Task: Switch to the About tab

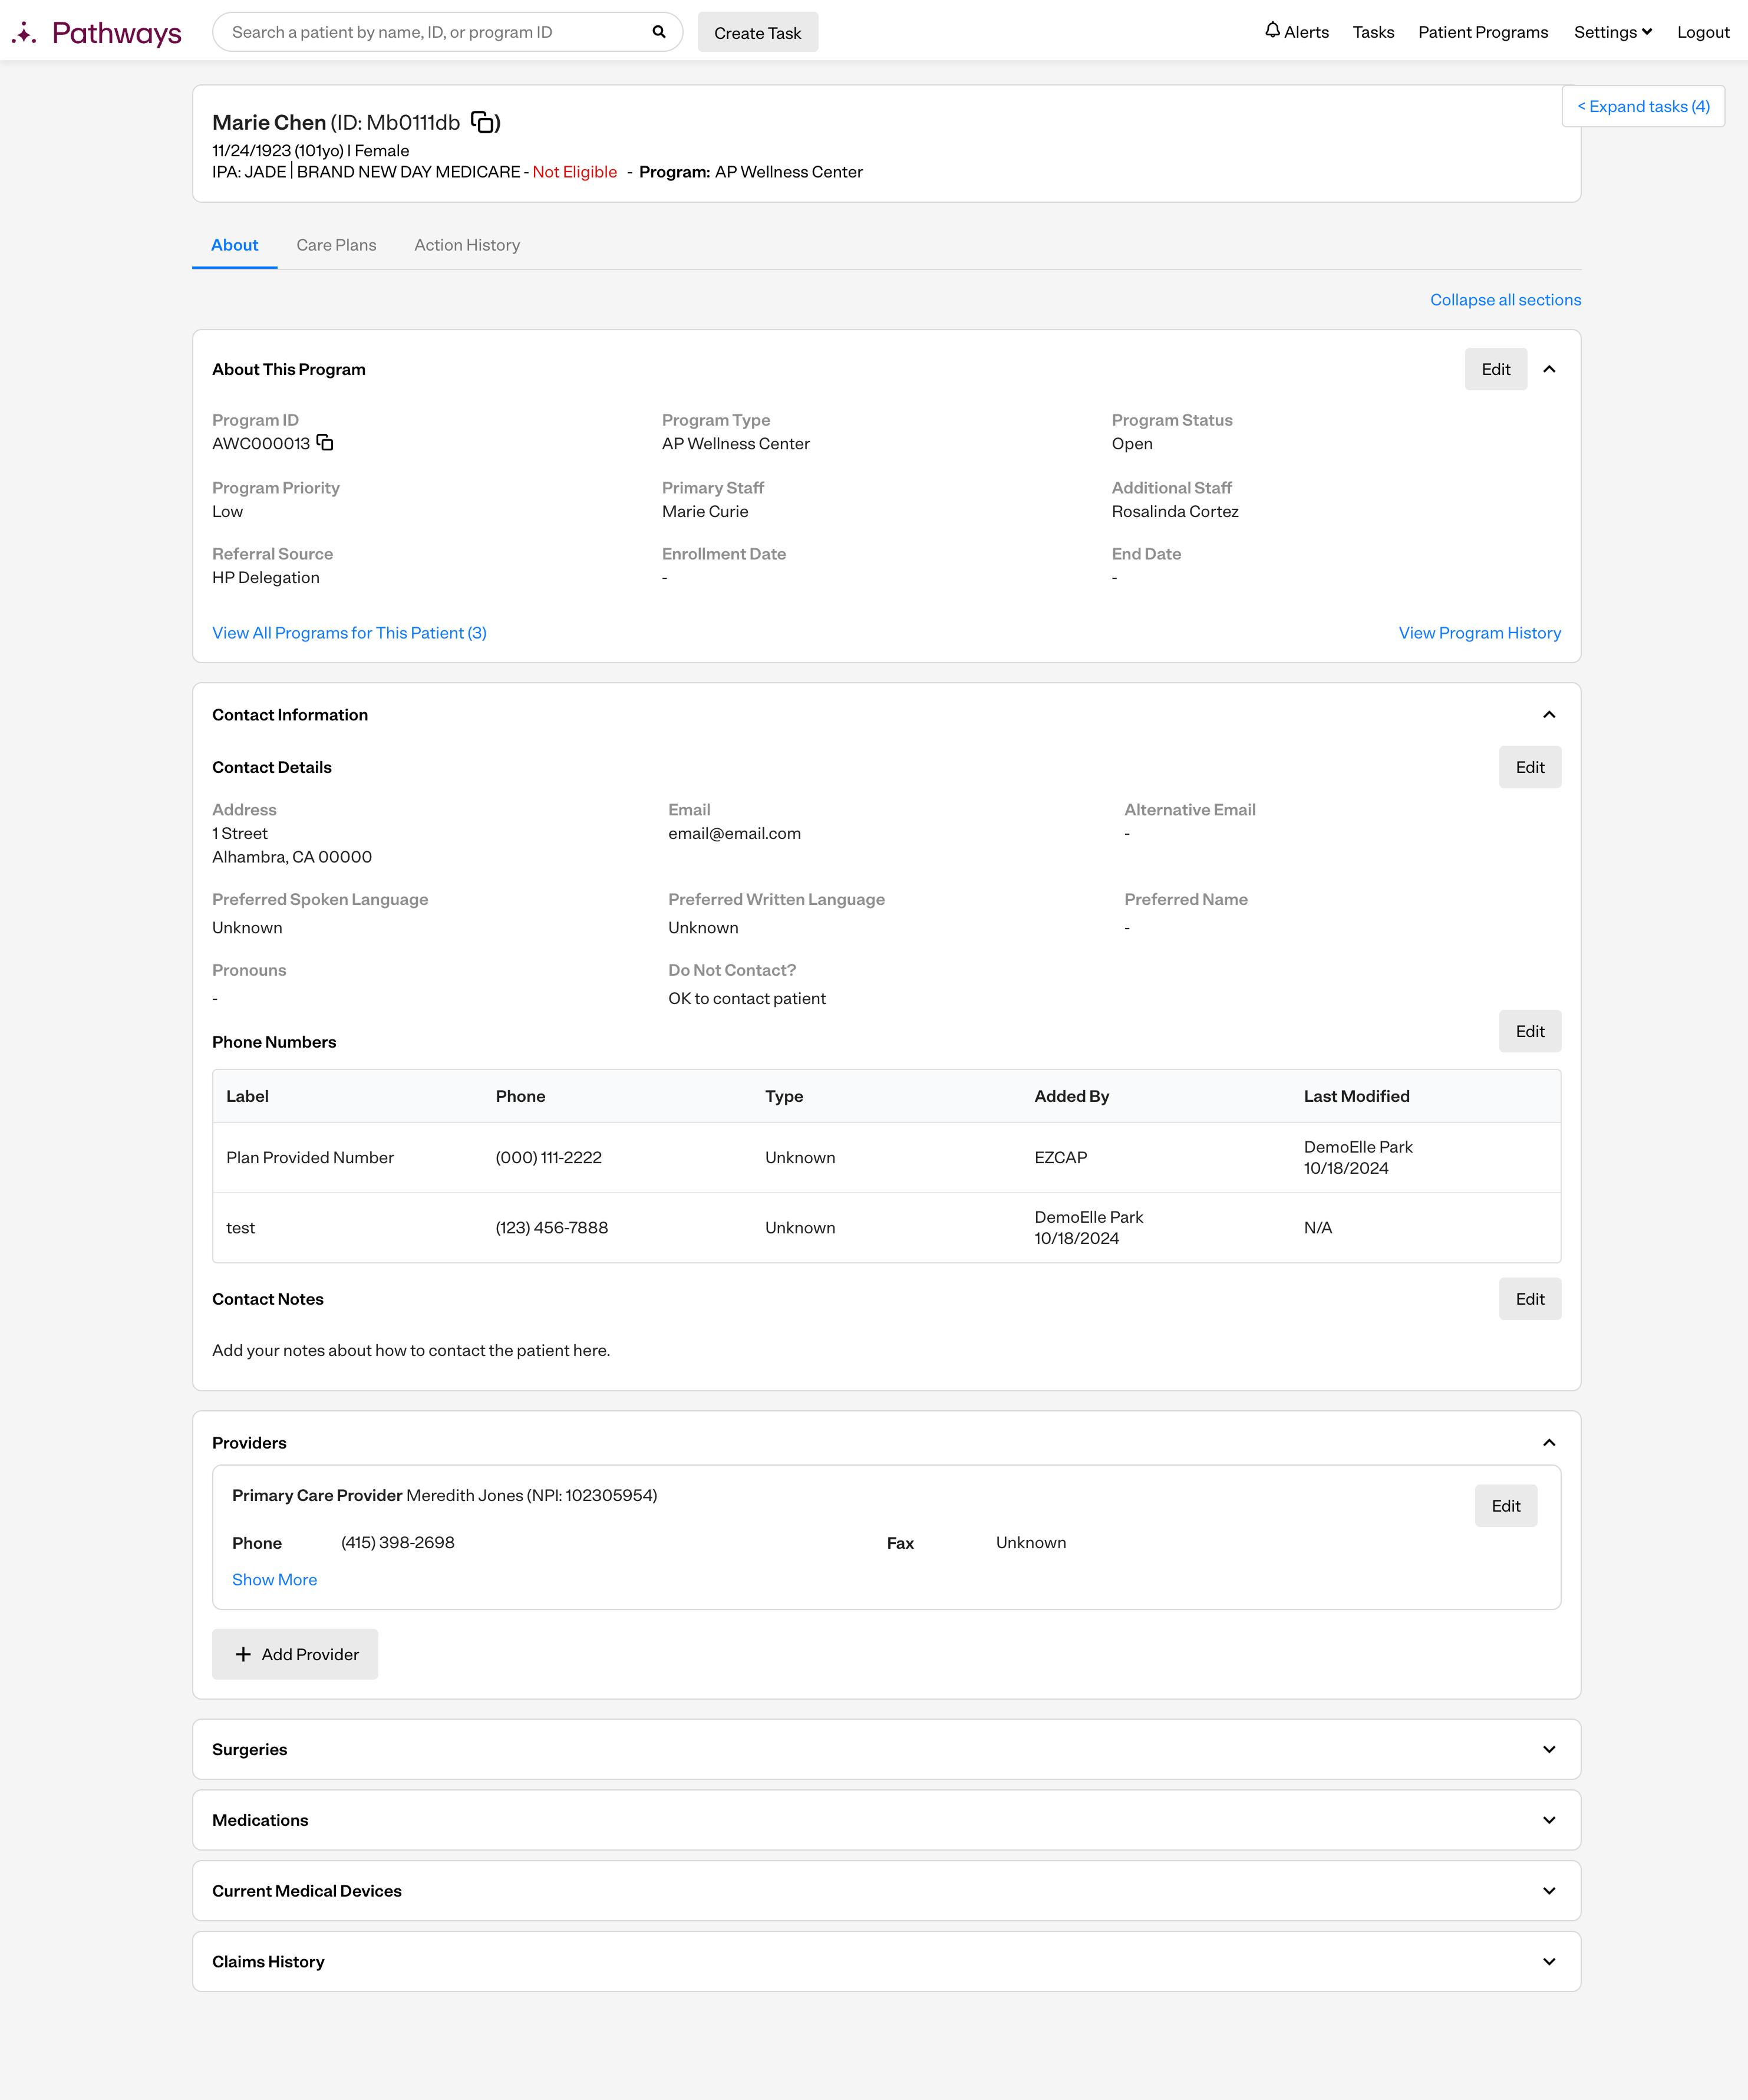Action: coord(235,245)
